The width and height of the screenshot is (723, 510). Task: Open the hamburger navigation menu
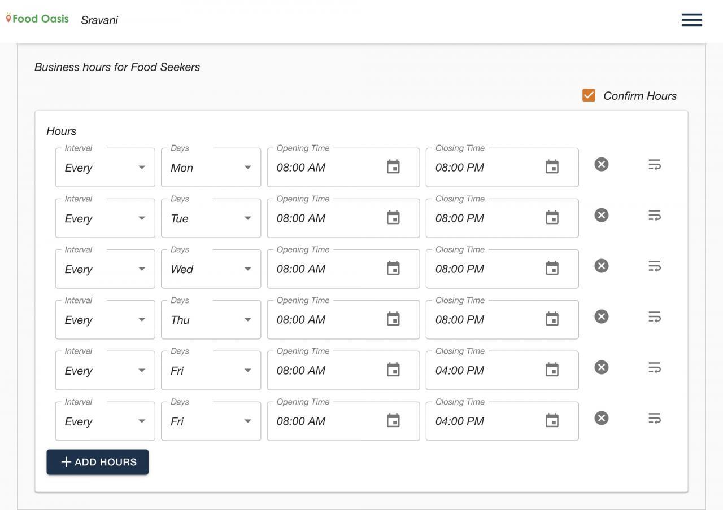pos(691,20)
